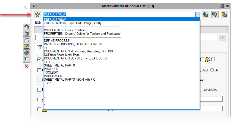Select SHEET METAL PARTS - BOM with PIC
The image size is (233, 123).
[x=121, y=80]
